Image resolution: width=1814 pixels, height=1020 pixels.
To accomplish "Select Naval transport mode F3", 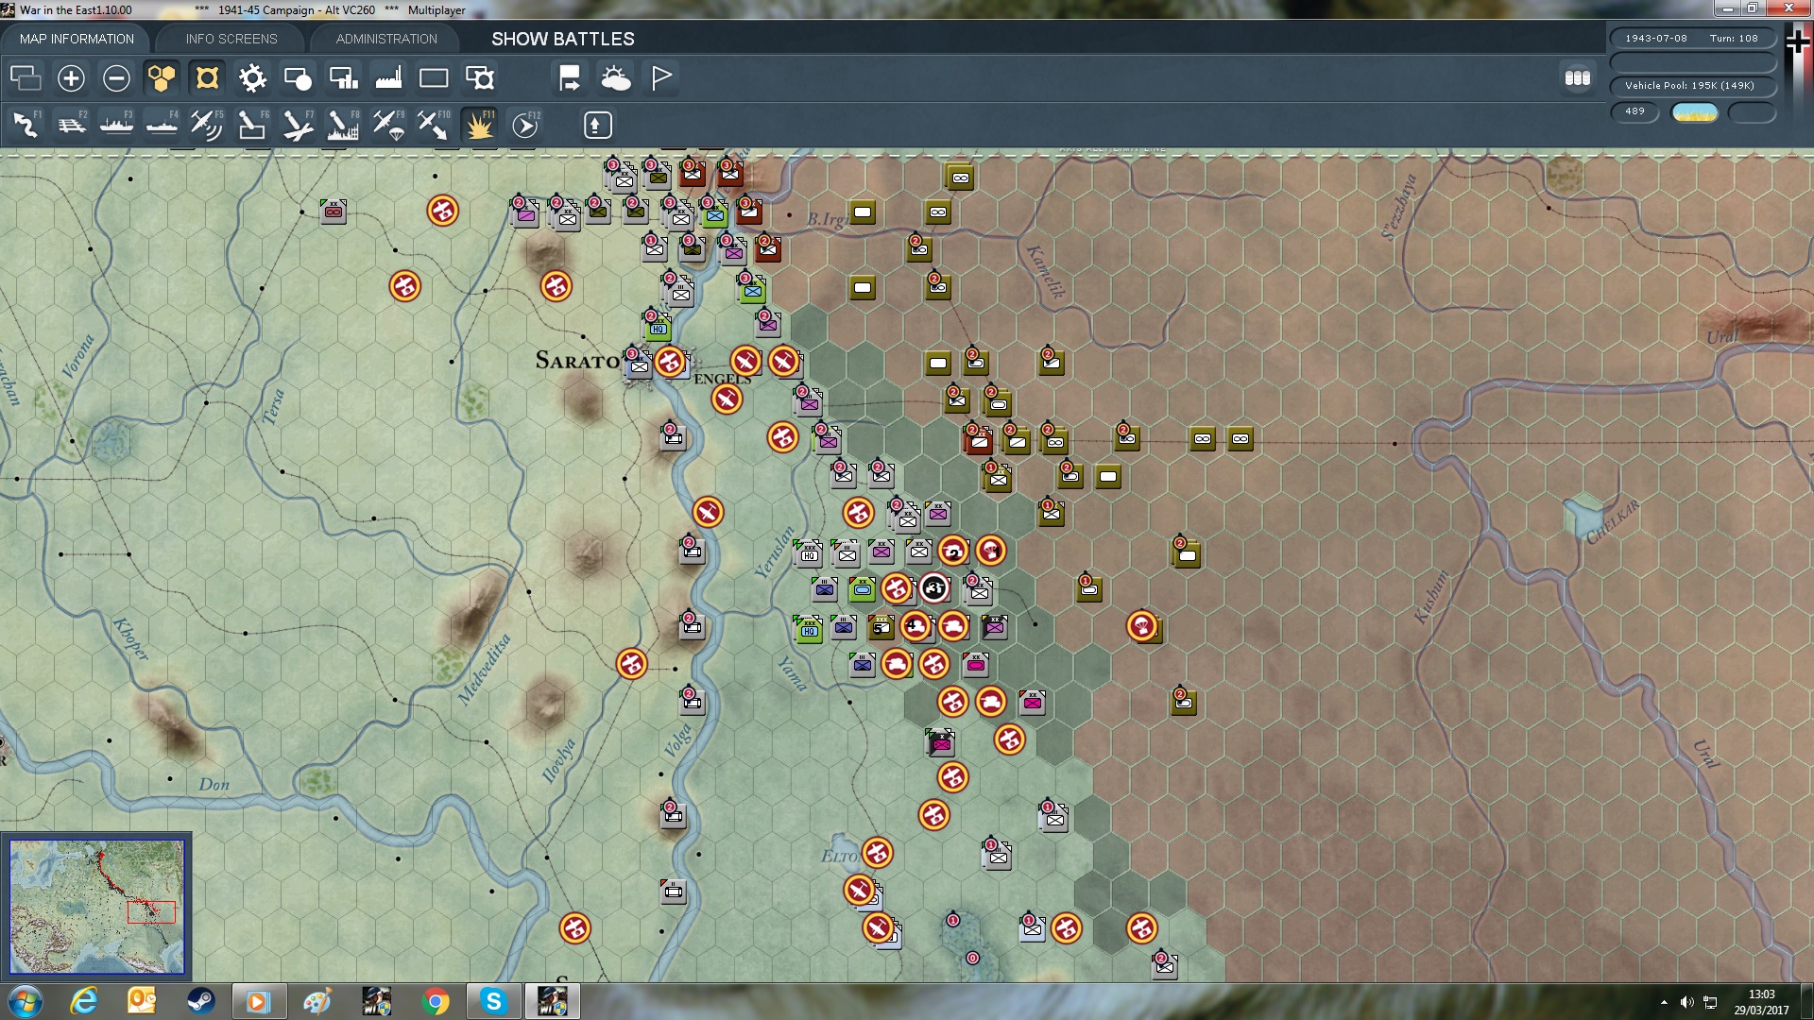I will coord(116,125).
